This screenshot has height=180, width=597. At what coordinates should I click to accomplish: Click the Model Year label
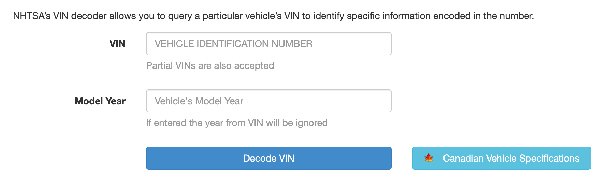100,101
